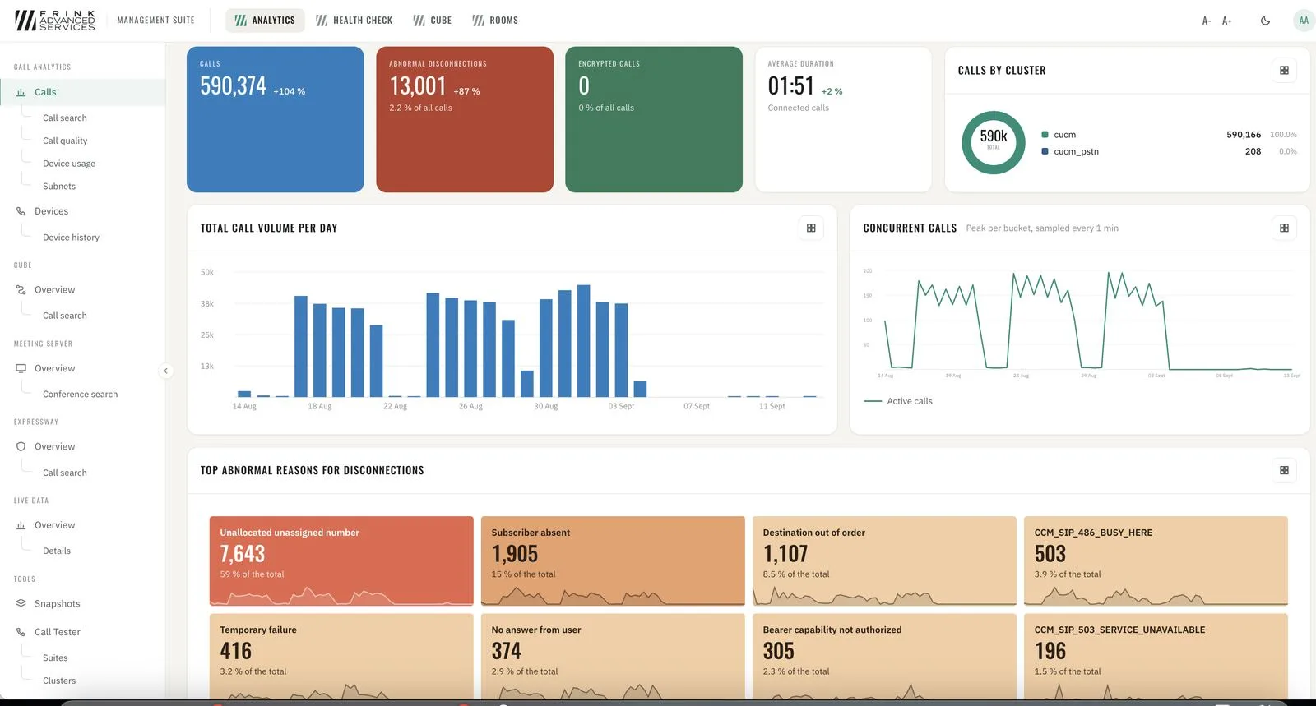
Task: Click grid icon on Concurrent Calls card
Action: 1284,228
